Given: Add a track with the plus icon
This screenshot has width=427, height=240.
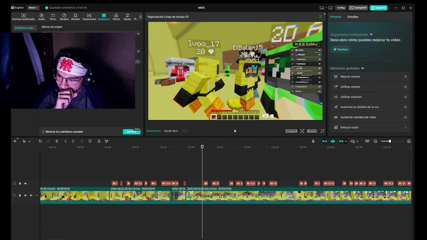Looking at the screenshot, I should pos(15,141).
